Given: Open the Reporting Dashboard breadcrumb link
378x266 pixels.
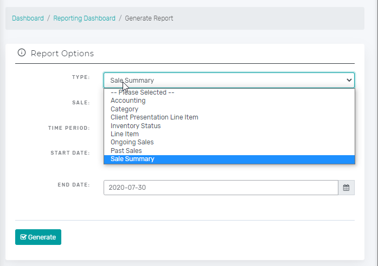Looking at the screenshot, I should point(85,18).
